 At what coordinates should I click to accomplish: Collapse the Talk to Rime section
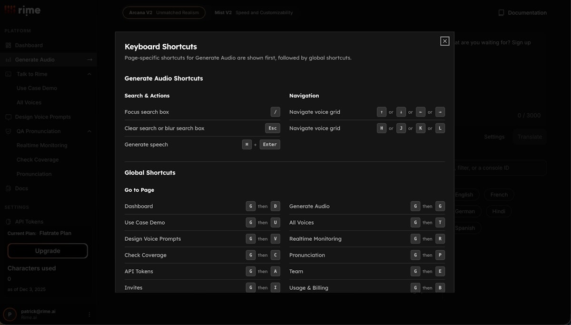tap(89, 74)
